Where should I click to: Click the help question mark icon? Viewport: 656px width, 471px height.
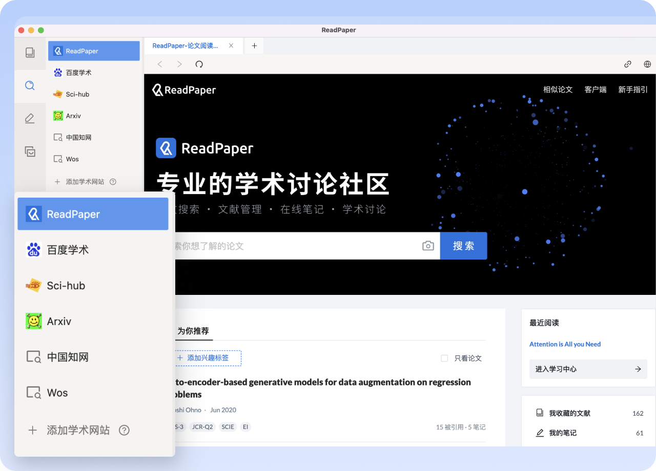124,430
